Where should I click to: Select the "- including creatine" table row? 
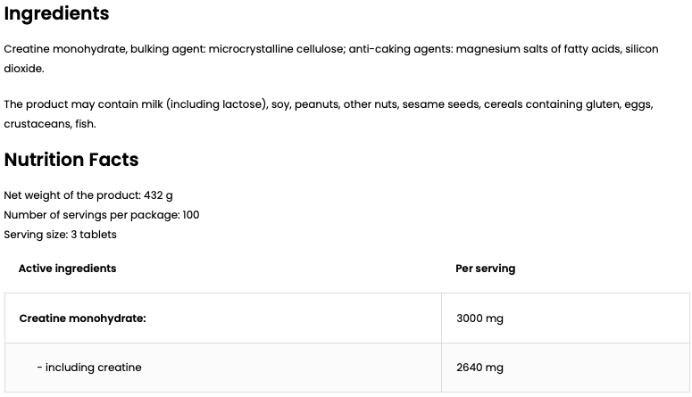[x=89, y=368]
